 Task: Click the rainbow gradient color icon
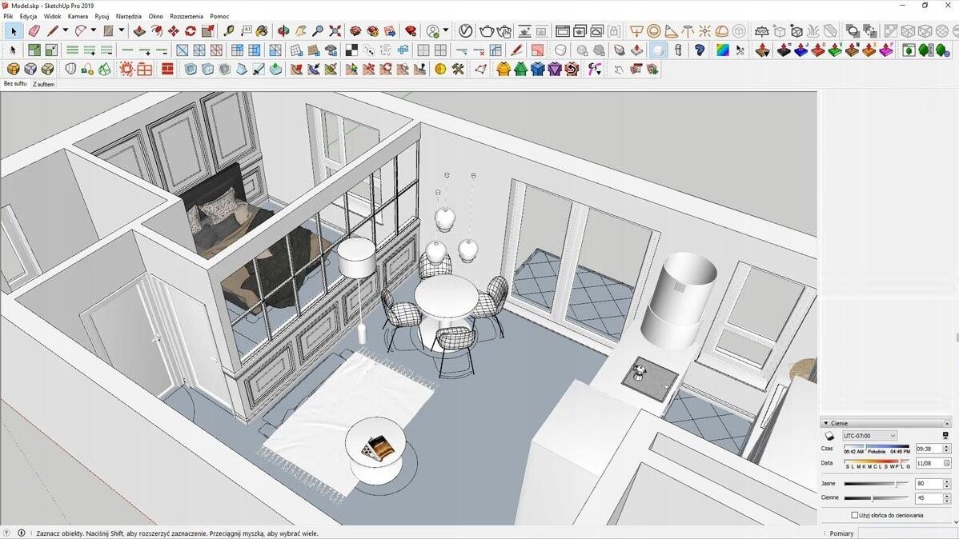click(x=723, y=50)
